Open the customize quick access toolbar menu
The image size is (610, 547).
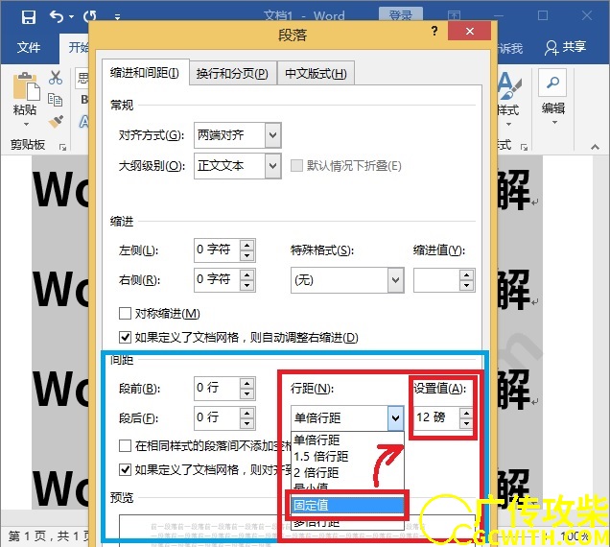pyautogui.click(x=117, y=17)
